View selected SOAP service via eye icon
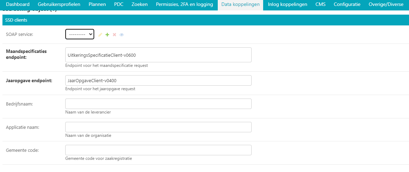The image size is (409, 172). click(x=122, y=35)
